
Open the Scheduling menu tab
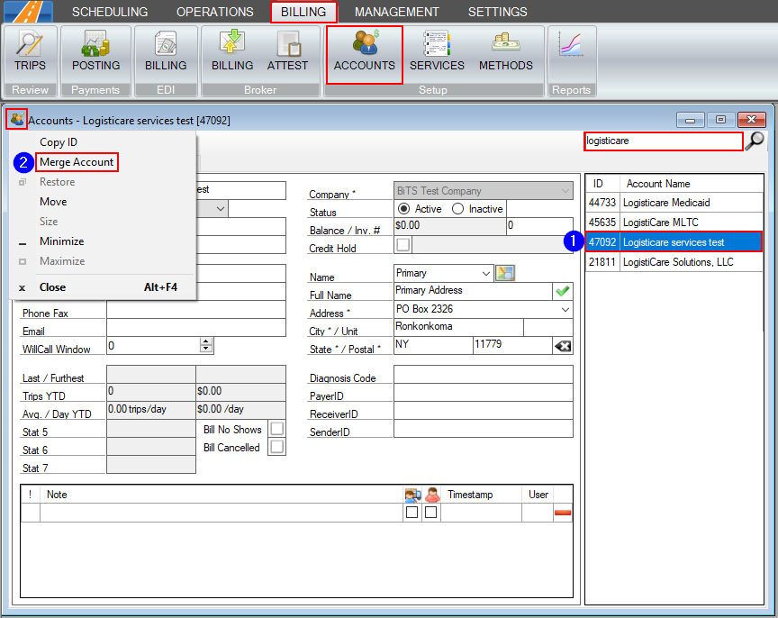pyautogui.click(x=110, y=12)
